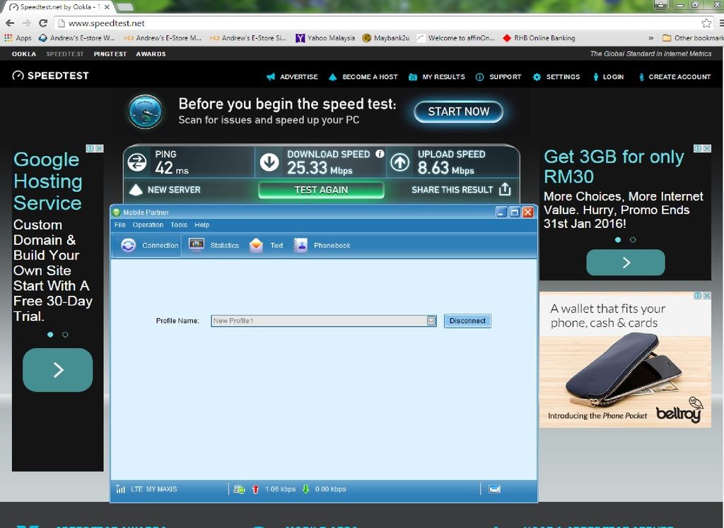Click the Test Again button

321,190
